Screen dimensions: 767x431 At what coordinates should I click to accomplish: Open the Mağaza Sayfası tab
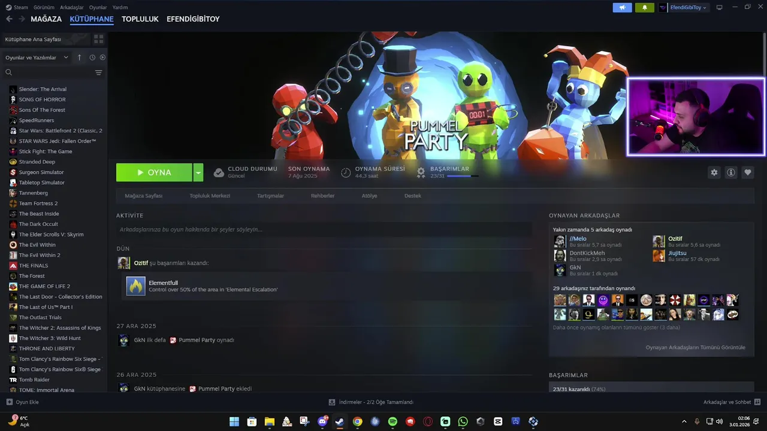click(x=144, y=196)
